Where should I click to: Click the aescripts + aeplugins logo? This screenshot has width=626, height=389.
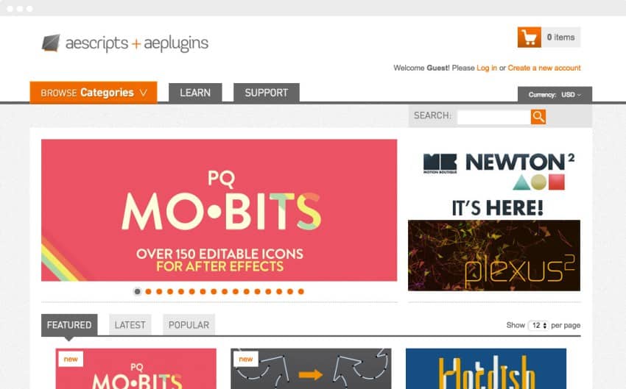click(125, 43)
